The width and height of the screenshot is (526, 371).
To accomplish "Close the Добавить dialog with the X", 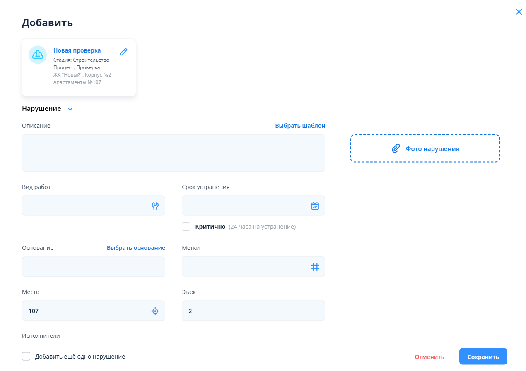I will 519,12.
